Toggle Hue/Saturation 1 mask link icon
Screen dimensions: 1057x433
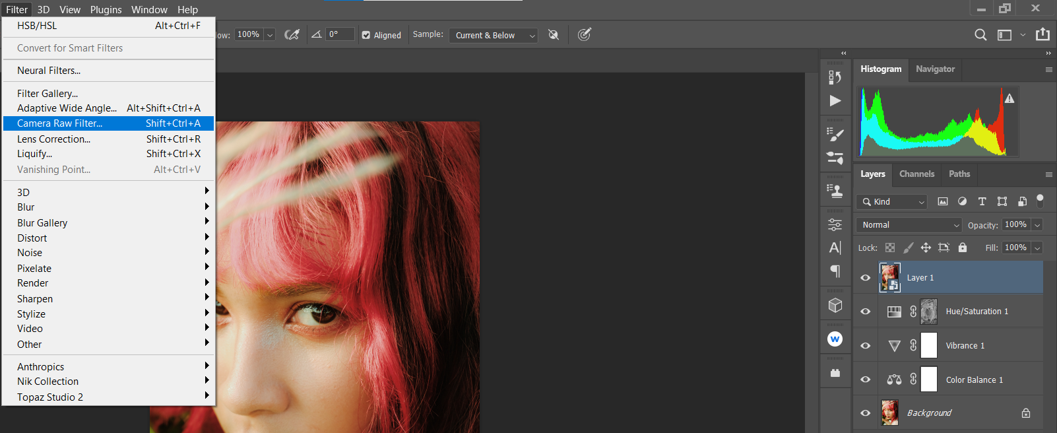pyautogui.click(x=913, y=312)
